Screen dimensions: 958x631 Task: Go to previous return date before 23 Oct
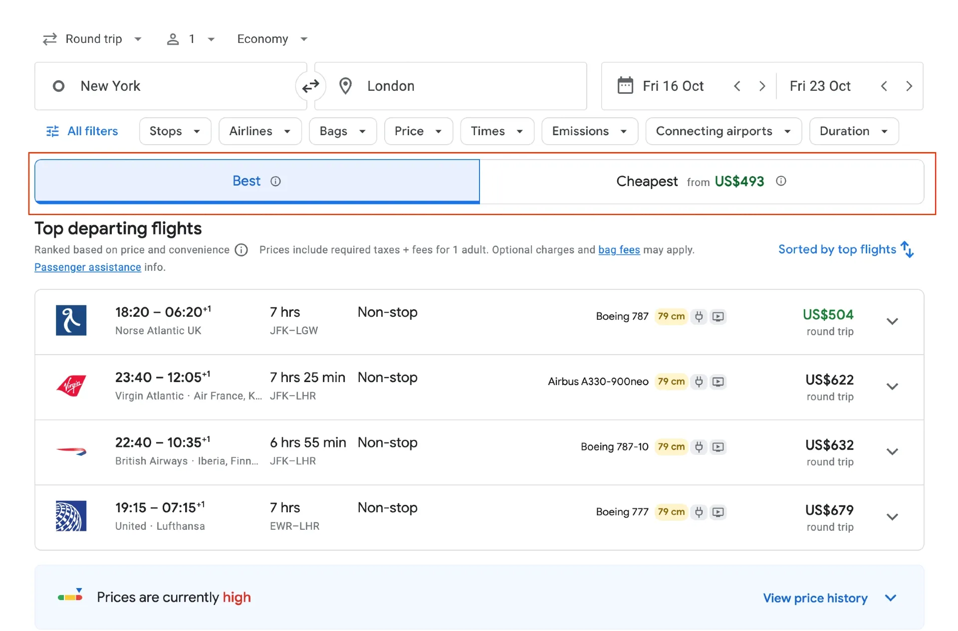tap(884, 86)
